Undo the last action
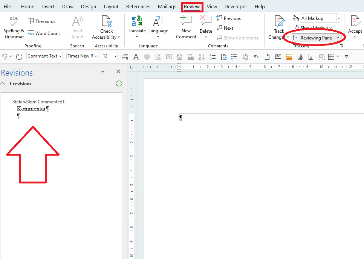 5,56
